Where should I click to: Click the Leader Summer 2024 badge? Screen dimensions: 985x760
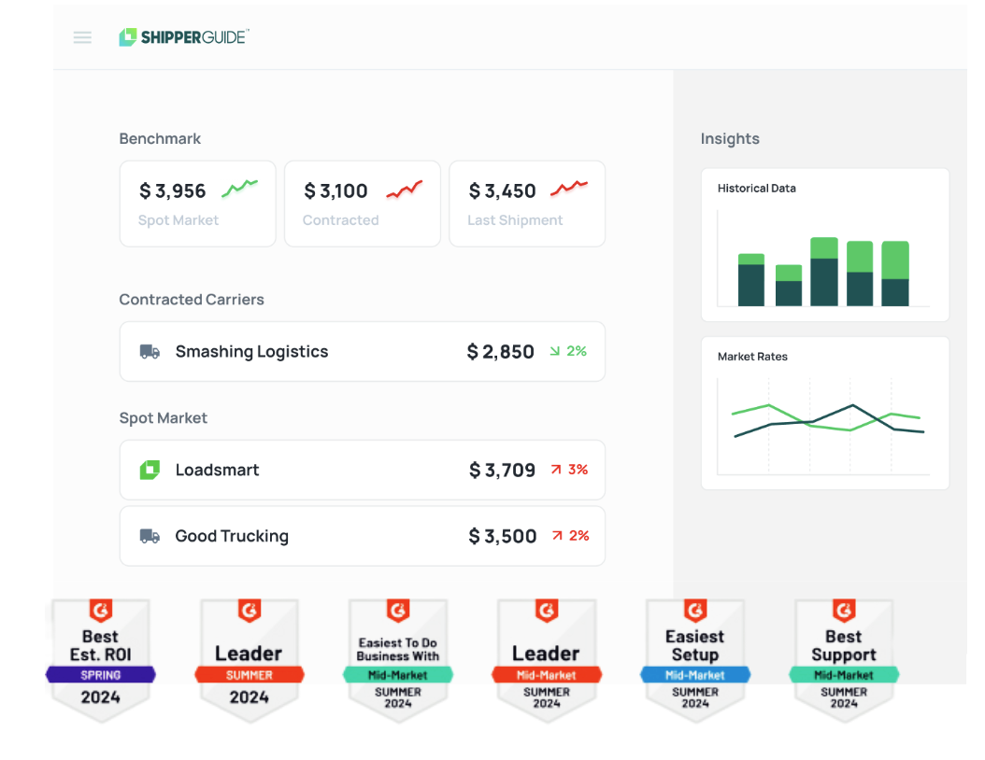[249, 659]
